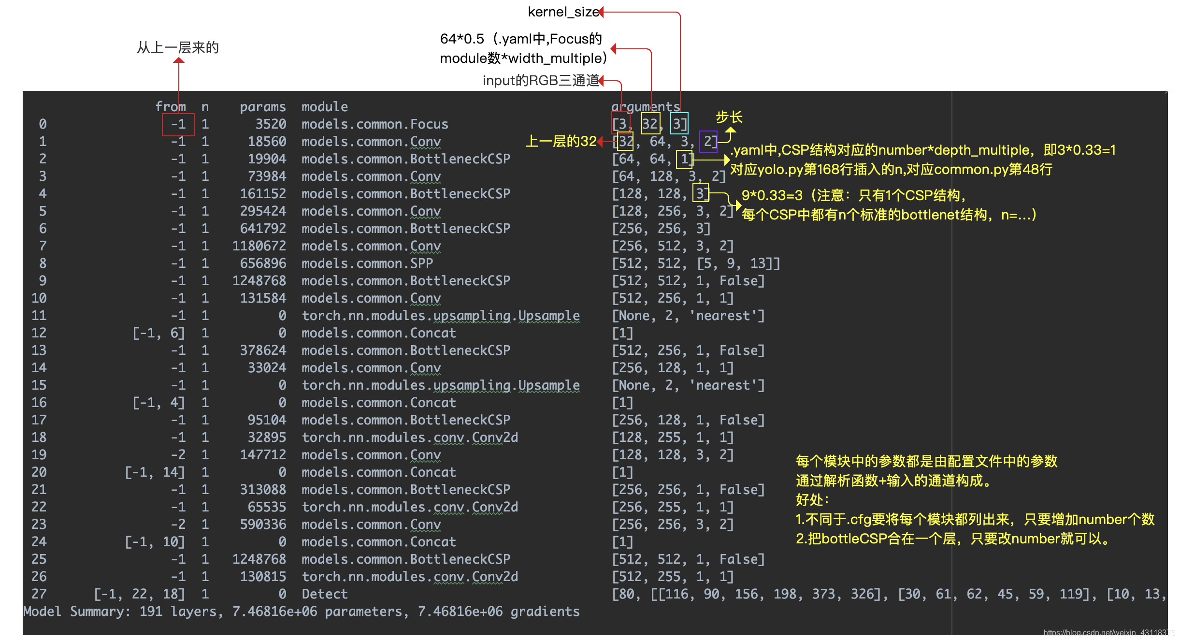Click params value 641792
The image size is (1180, 642).
pyautogui.click(x=263, y=229)
